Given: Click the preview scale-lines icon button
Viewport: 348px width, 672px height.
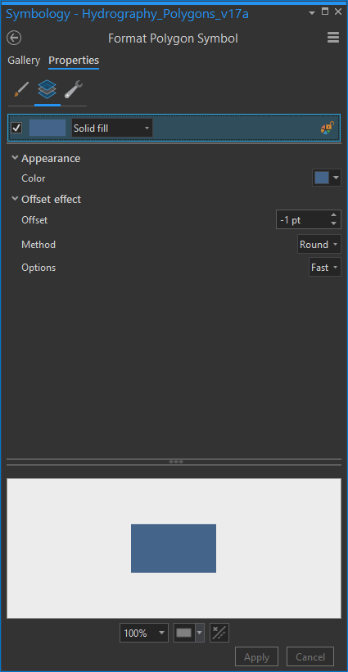Looking at the screenshot, I should click(219, 633).
